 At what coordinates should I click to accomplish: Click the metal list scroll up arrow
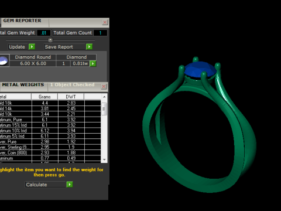(x=104, y=97)
